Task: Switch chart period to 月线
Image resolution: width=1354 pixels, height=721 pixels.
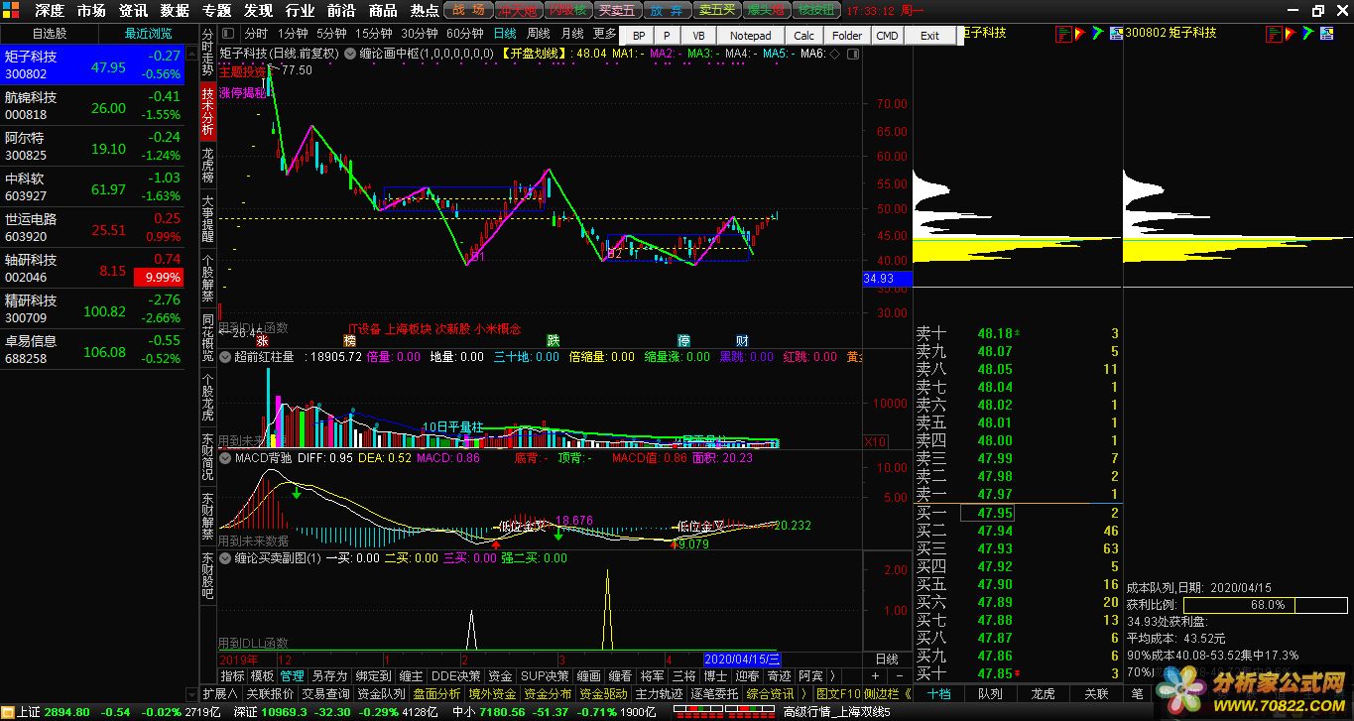Action: pos(571,33)
